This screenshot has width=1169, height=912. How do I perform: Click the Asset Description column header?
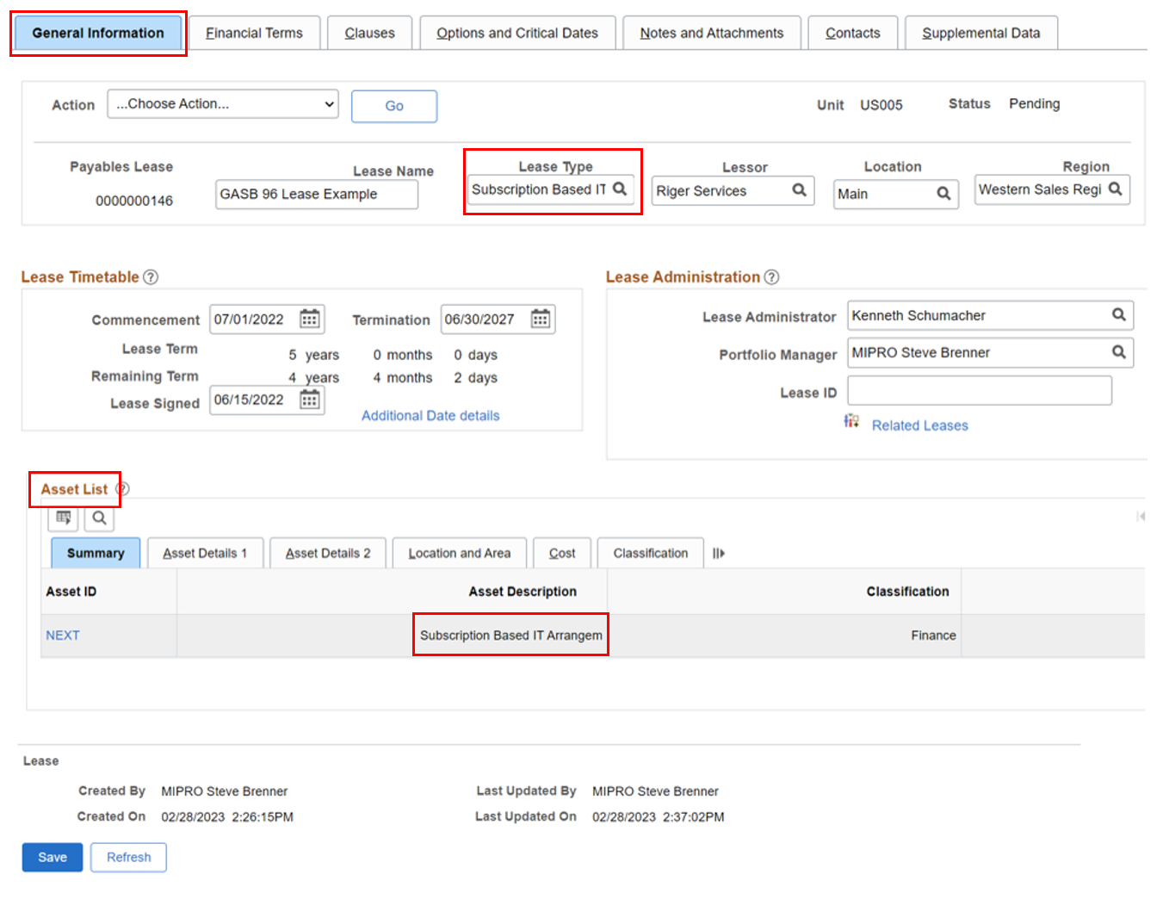523,592
